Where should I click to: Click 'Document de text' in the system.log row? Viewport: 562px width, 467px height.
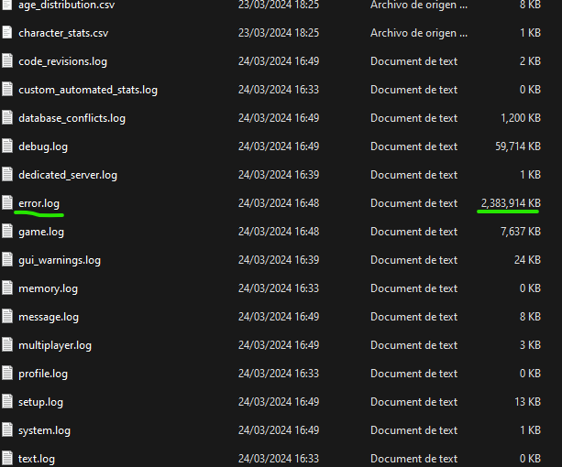(414, 430)
